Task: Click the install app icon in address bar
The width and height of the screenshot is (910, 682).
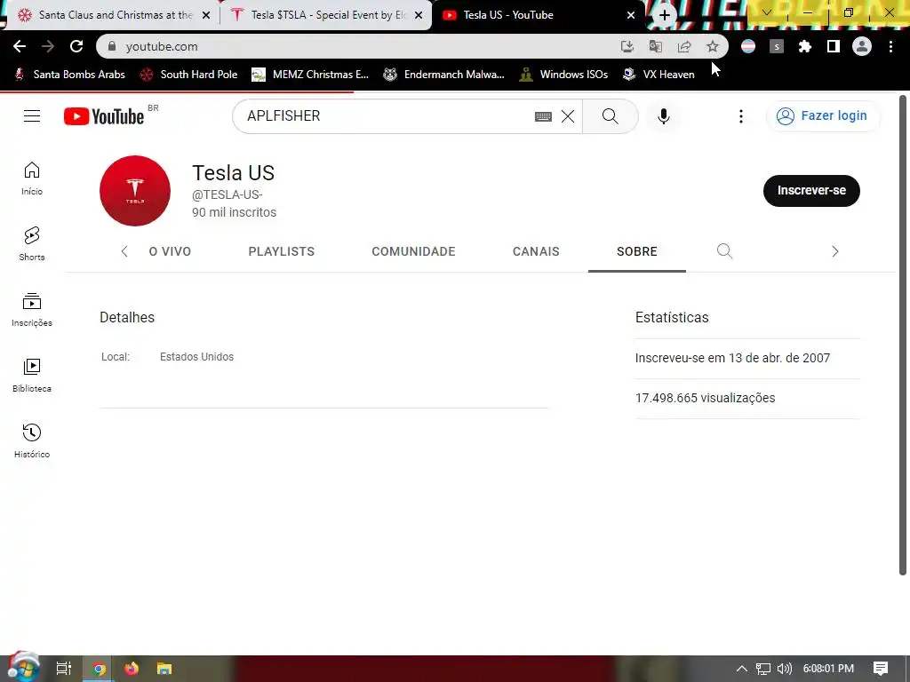Action: [627, 46]
